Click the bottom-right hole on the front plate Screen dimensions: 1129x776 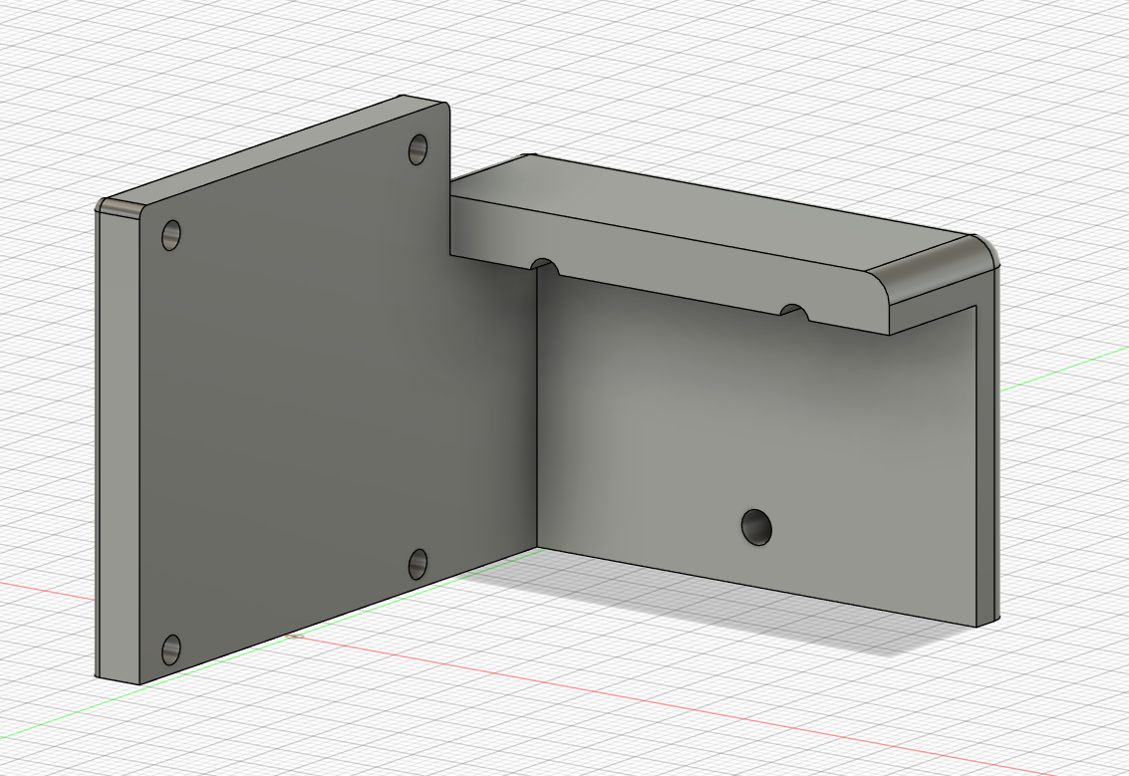pos(420,566)
